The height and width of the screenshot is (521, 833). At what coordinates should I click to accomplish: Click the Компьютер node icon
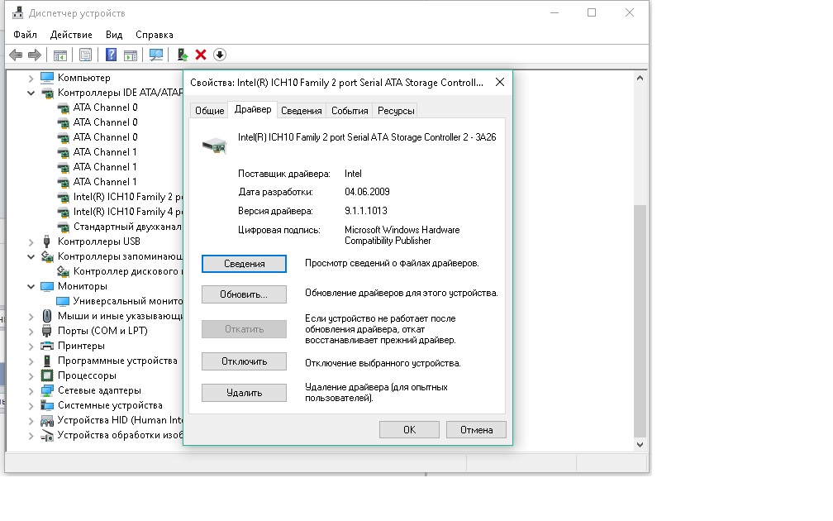47,78
